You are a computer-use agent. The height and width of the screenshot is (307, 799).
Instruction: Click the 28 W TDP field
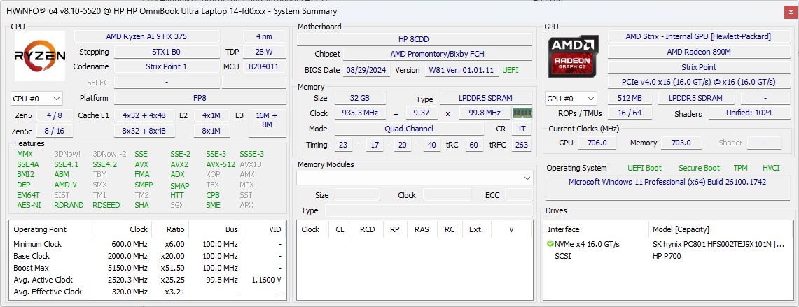(264, 52)
